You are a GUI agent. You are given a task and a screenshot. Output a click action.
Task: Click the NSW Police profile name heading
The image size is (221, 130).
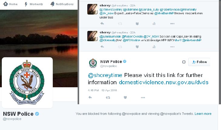point(18,114)
